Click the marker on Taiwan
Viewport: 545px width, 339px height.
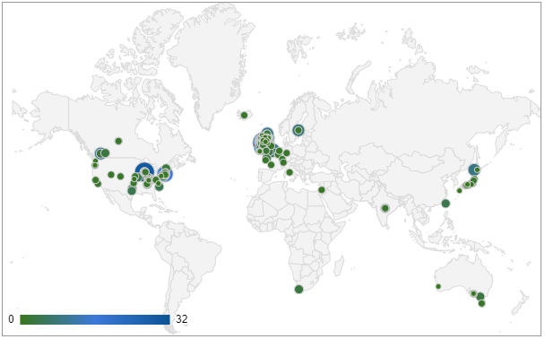click(x=446, y=204)
